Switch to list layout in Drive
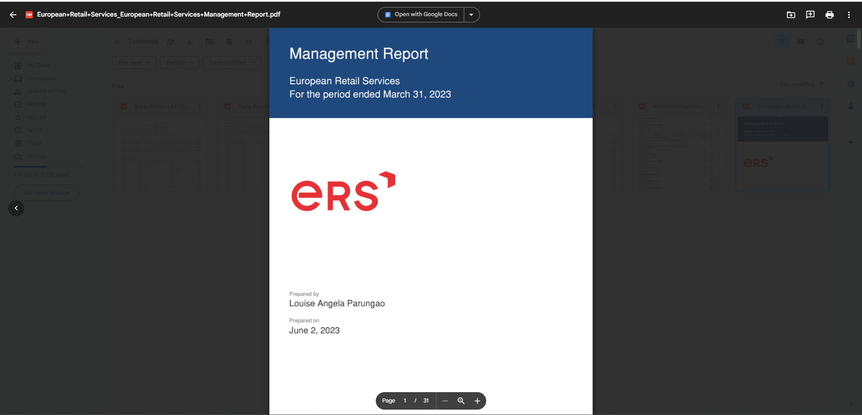Screen dimensions: 862x415 [x=801, y=42]
